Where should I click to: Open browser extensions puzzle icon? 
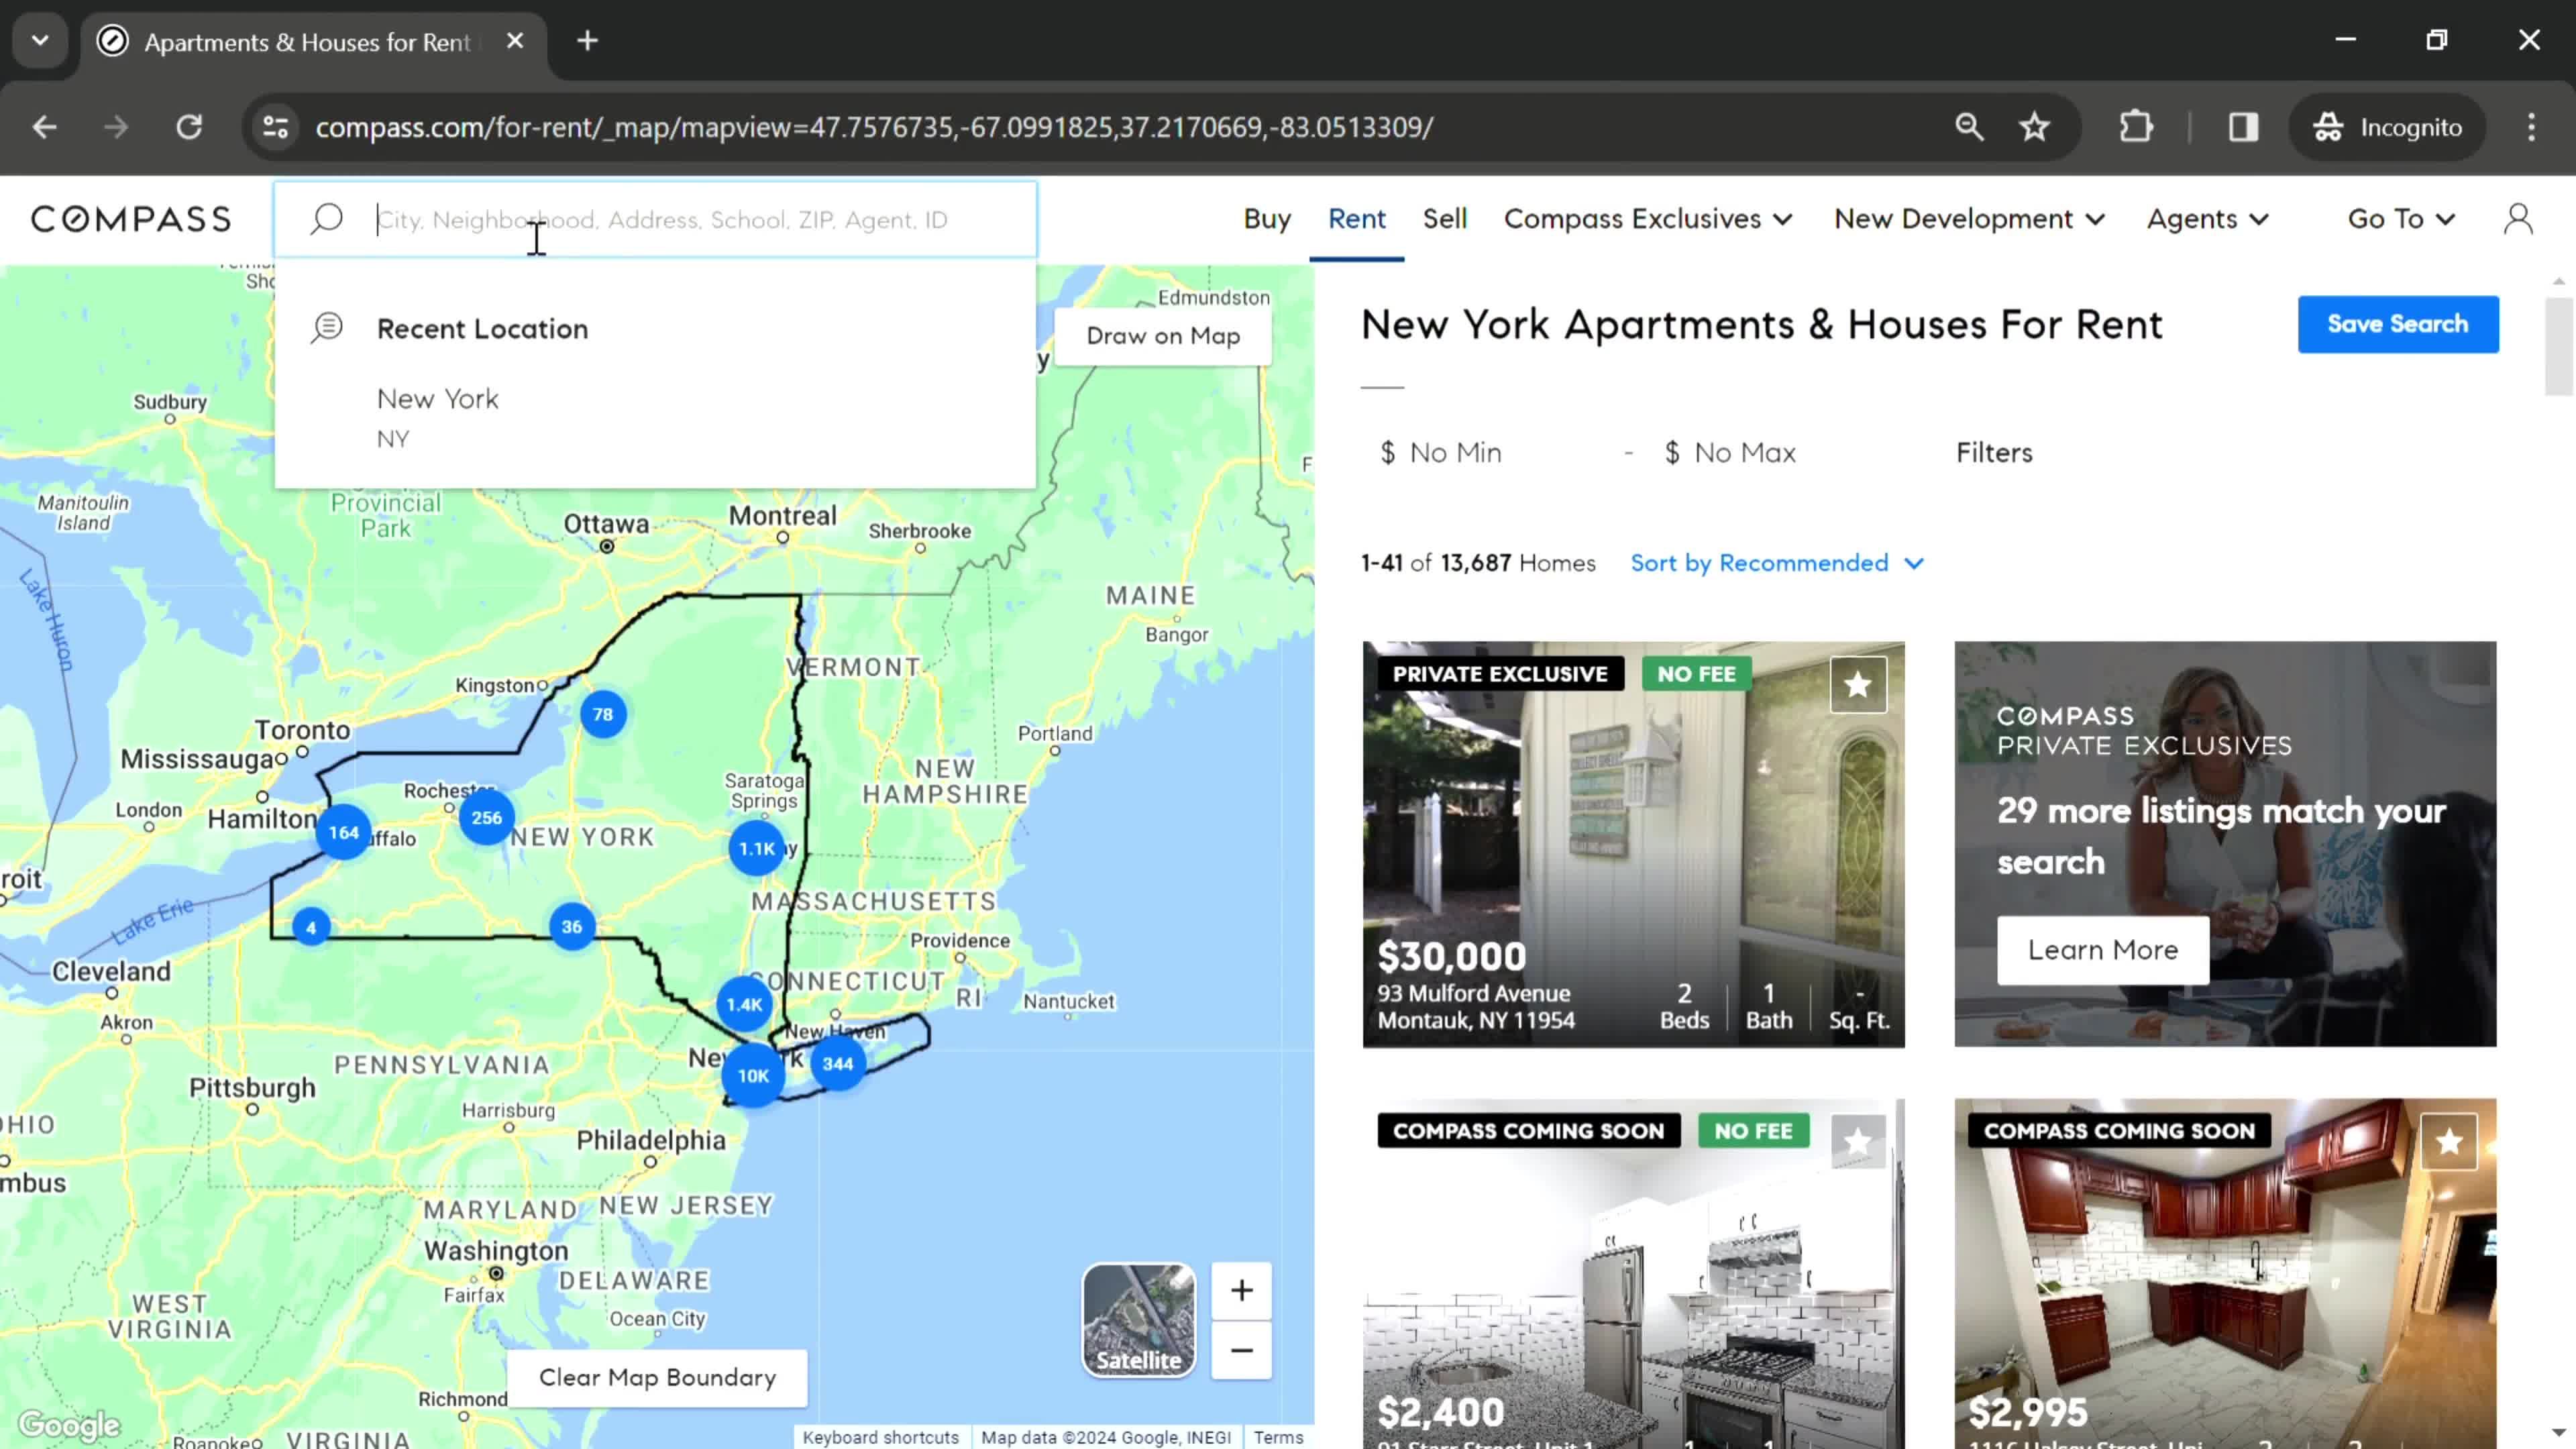point(2135,127)
